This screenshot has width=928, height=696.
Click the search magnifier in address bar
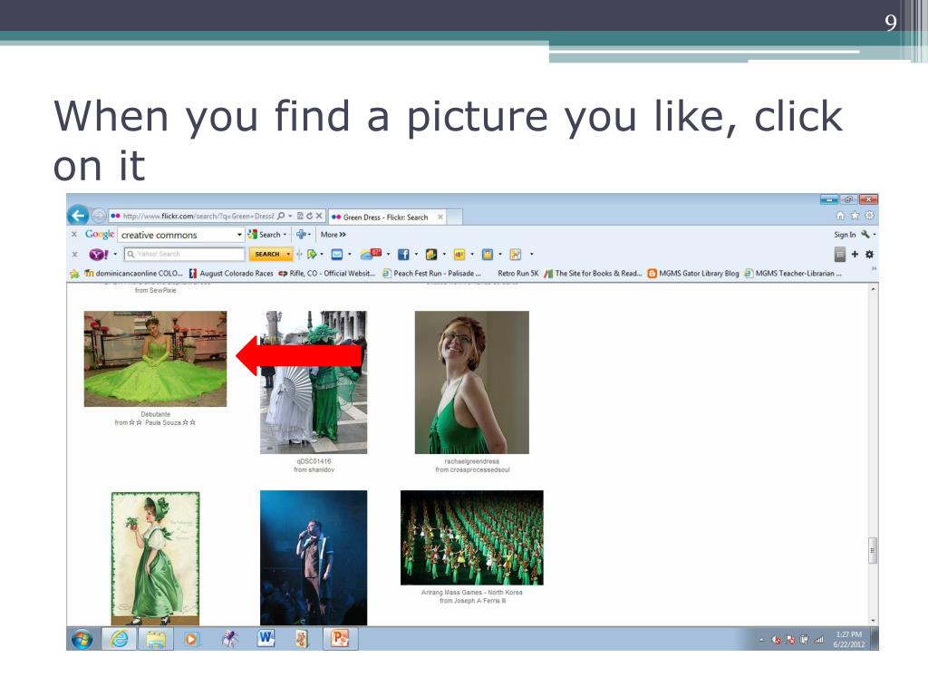pyautogui.click(x=281, y=216)
